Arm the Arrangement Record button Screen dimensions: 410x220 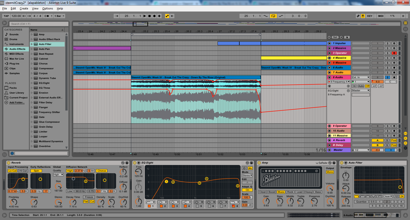coord(155,16)
